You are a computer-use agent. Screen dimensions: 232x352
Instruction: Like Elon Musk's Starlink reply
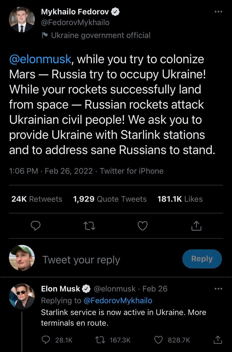[x=158, y=340]
